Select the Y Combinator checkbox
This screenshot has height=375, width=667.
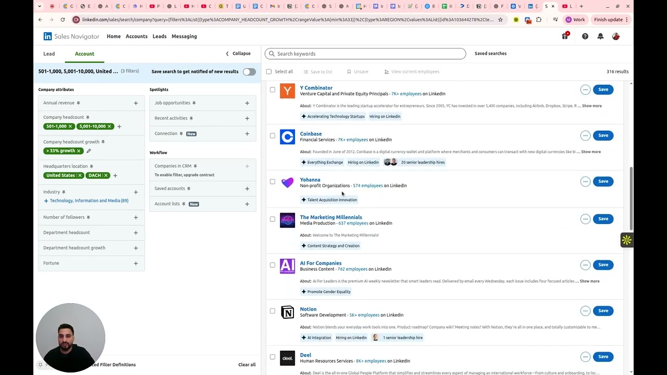click(x=273, y=90)
